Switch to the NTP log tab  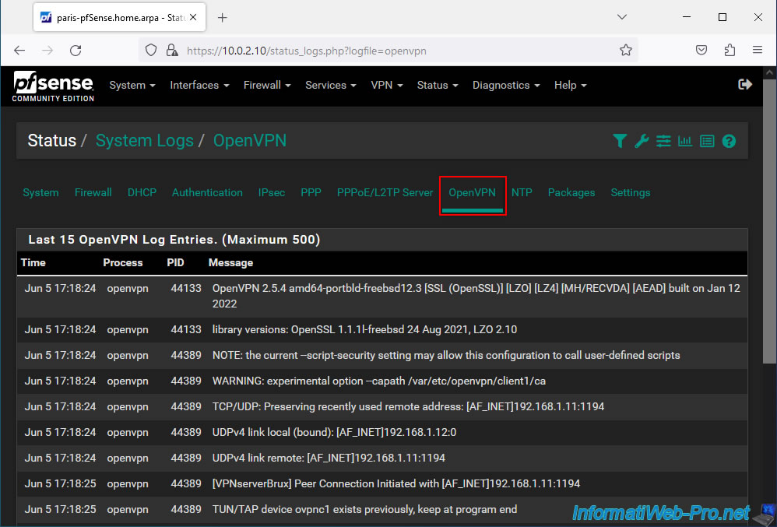(x=522, y=193)
